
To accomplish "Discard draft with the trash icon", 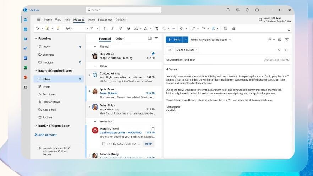I will coord(287,40).
